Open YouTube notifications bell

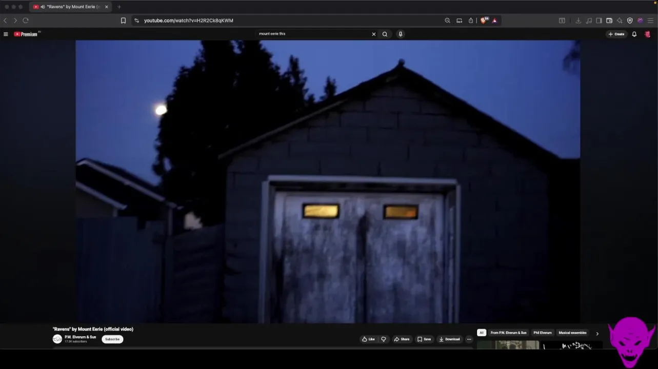(x=634, y=34)
